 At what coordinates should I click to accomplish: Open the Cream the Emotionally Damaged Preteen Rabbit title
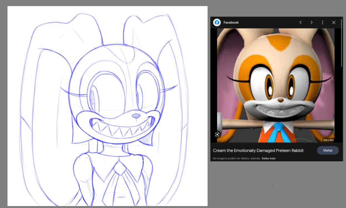click(x=258, y=151)
